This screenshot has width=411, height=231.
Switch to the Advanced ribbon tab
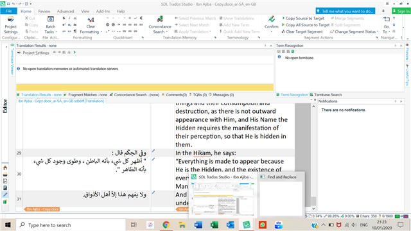[x=66, y=12]
